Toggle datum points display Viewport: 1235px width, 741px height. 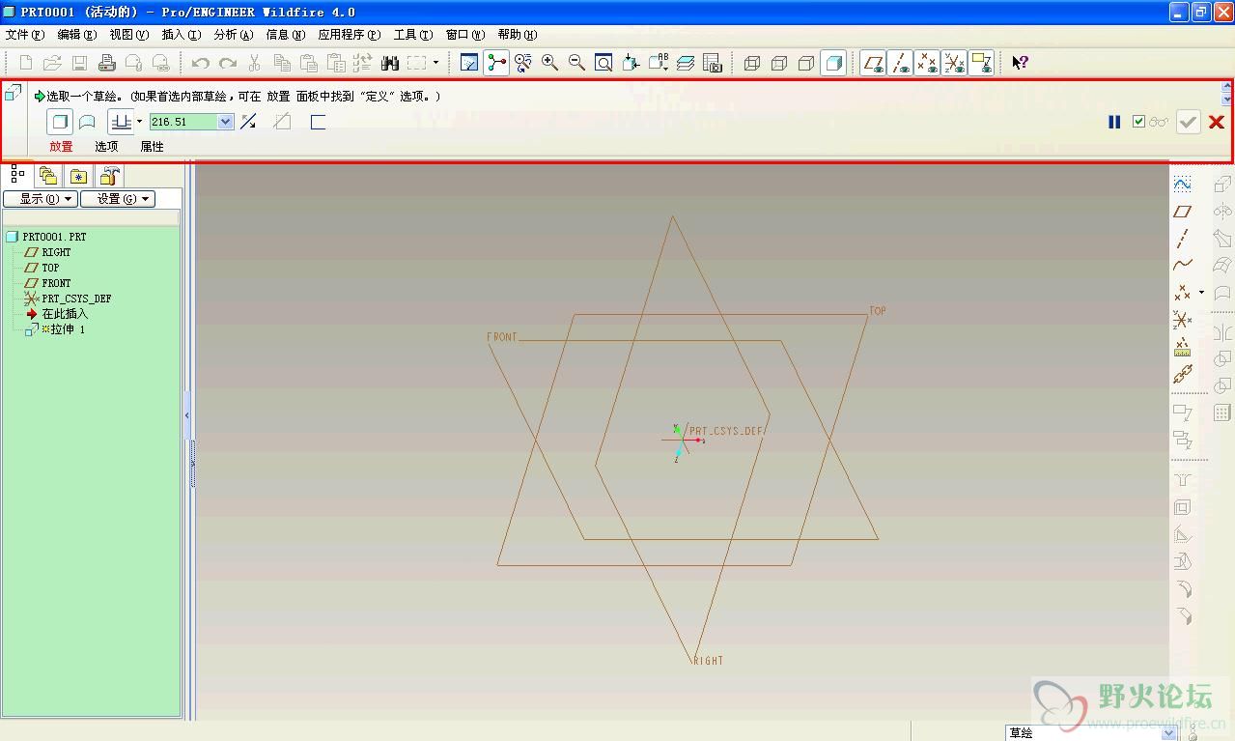(x=927, y=63)
